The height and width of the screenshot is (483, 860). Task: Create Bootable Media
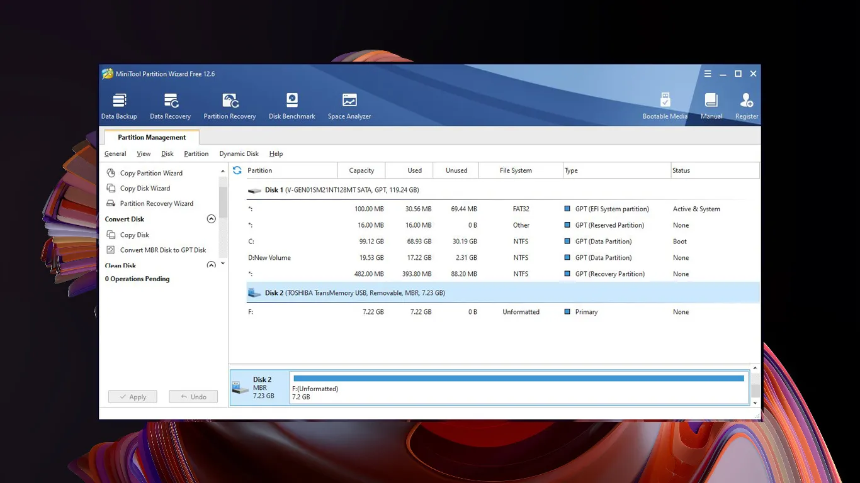(x=665, y=104)
